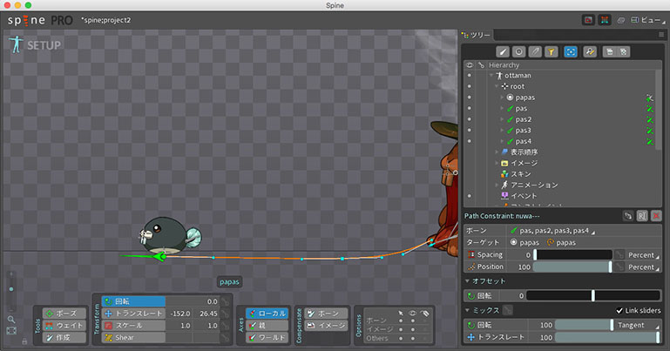Click the magnifier zoom icon in viewport

11,320
